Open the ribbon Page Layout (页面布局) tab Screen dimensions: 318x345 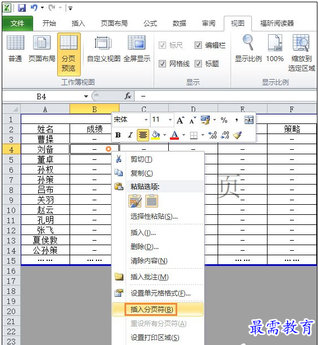click(x=114, y=24)
